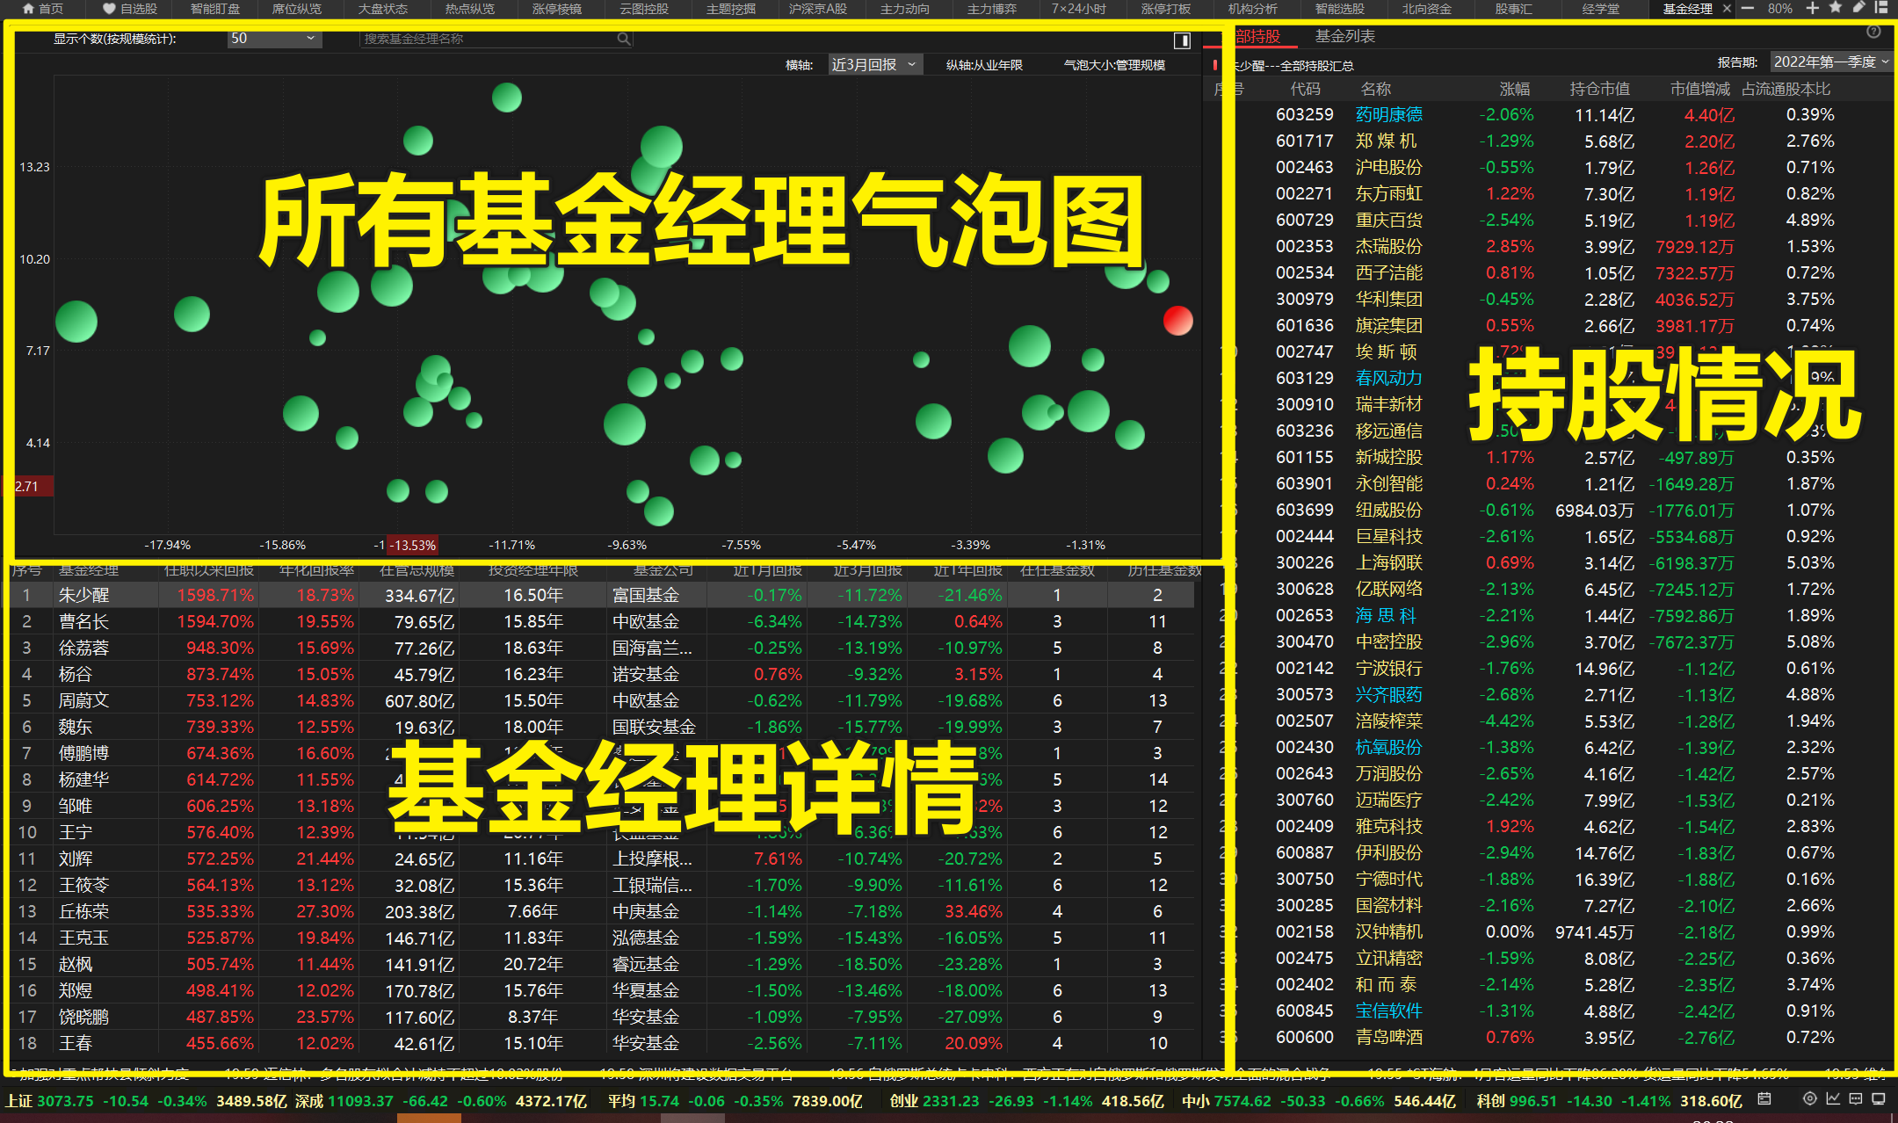This screenshot has height=1123, width=1898.
Task: Click the zoom out minus icon
Action: [1748, 8]
